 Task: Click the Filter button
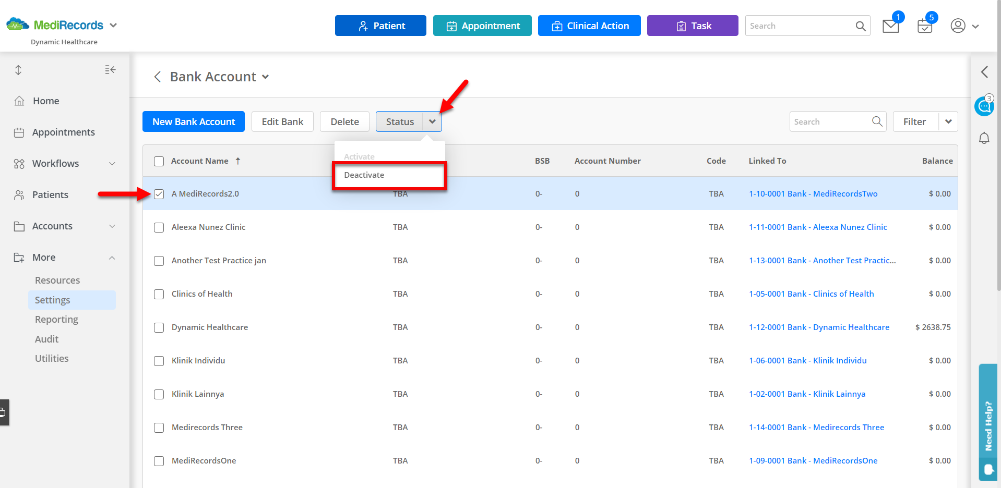click(915, 121)
